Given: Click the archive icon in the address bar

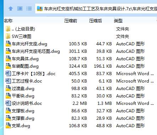Looking at the screenshot, I should tap(40, 9).
